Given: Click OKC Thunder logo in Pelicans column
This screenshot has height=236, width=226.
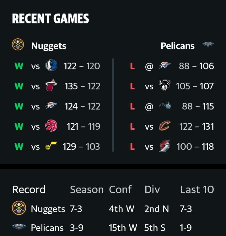Looking at the screenshot, I should (x=165, y=65).
